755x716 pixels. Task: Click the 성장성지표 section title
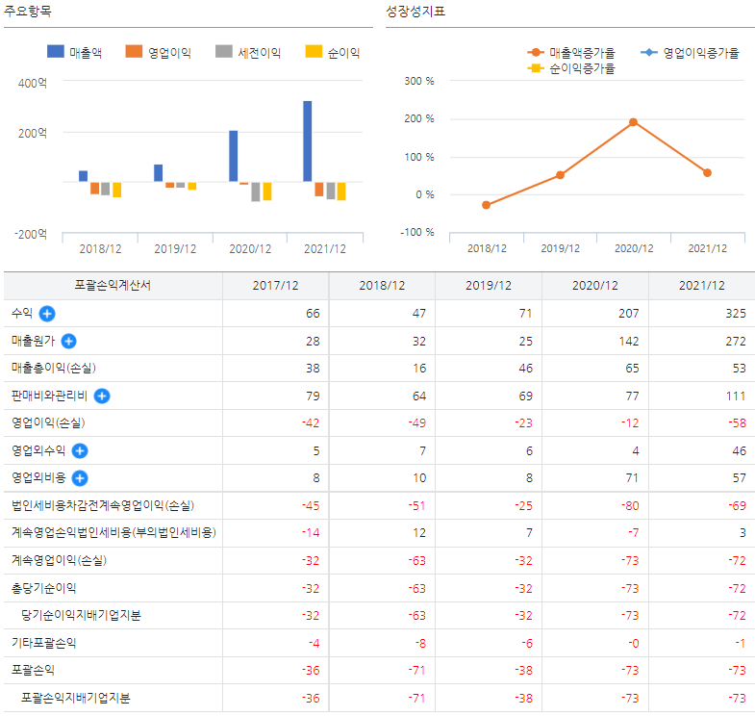point(415,12)
